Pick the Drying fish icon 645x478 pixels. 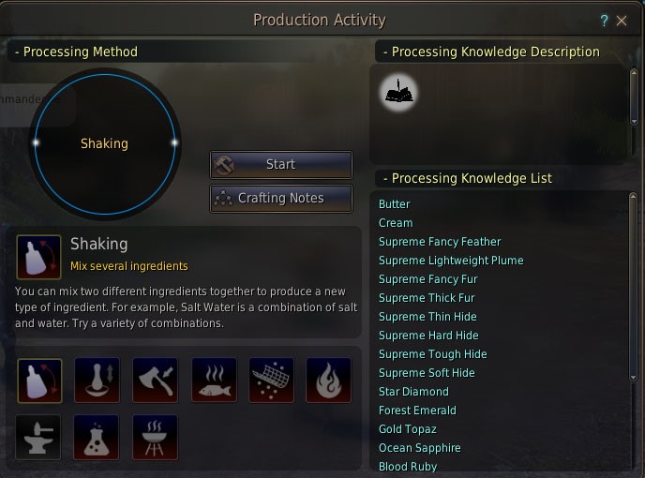point(214,381)
